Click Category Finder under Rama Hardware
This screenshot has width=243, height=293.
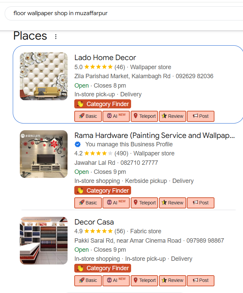pos(103,191)
